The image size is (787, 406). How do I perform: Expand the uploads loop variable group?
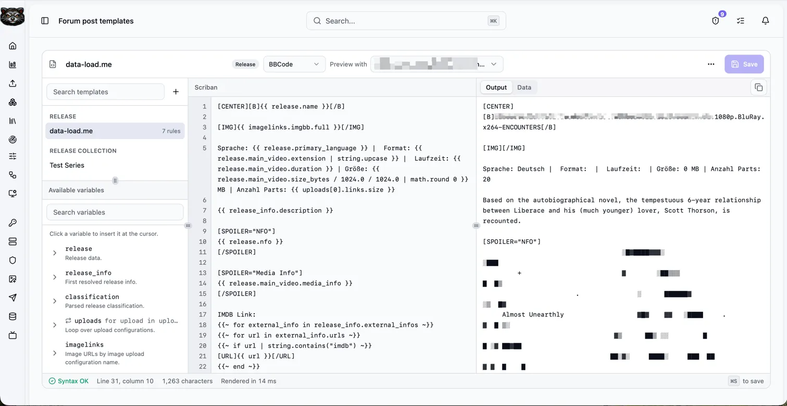(55, 325)
